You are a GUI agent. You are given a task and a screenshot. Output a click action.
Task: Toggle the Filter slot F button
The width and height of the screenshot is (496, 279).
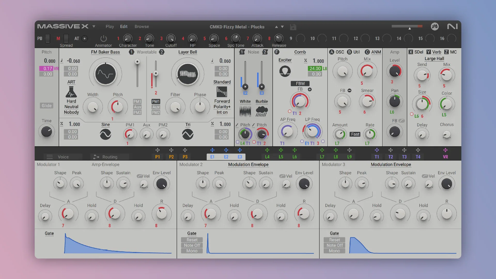[277, 52]
